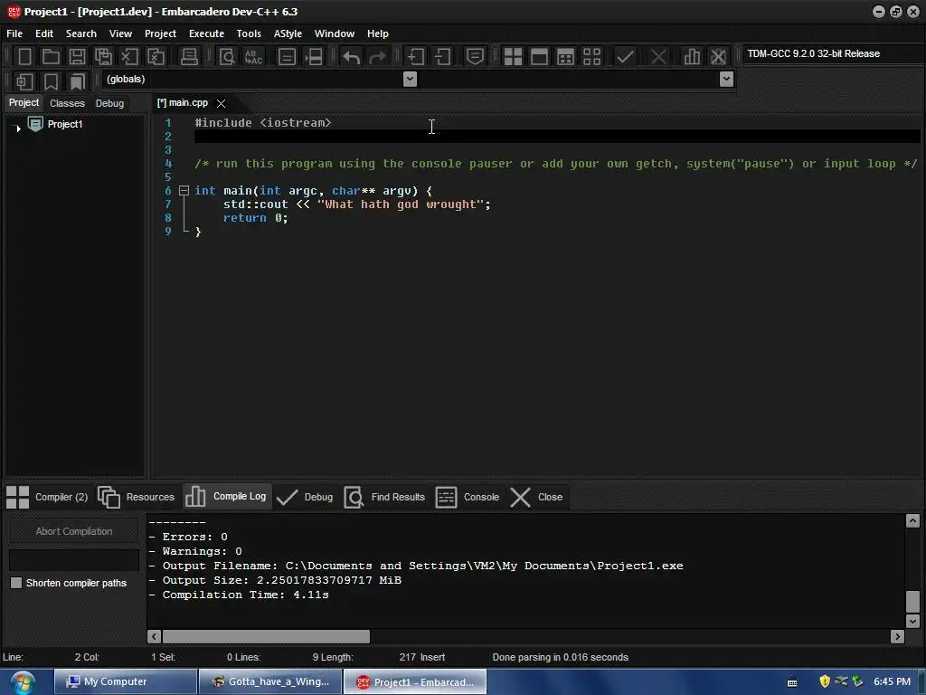Image resolution: width=926 pixels, height=695 pixels.
Task: Select the Project side tab
Action: [x=24, y=103]
